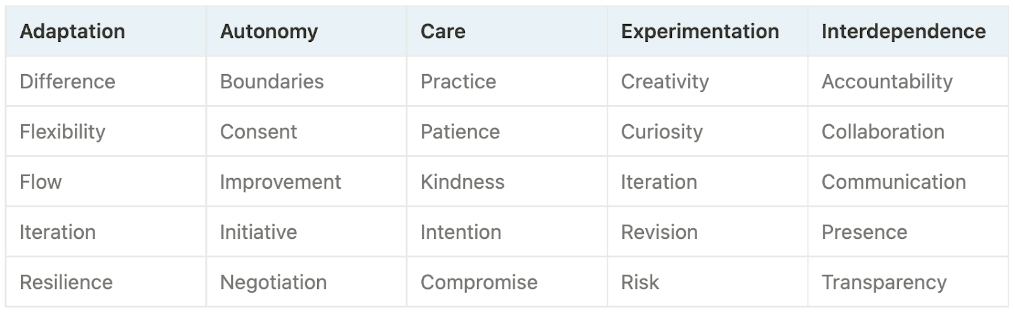The image size is (1015, 313).
Task: Click the Interdependence column header
Action: tap(908, 31)
